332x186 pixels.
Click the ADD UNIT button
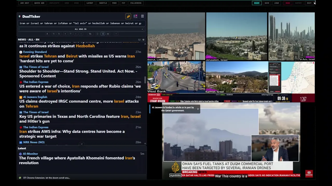tap(25, 3)
